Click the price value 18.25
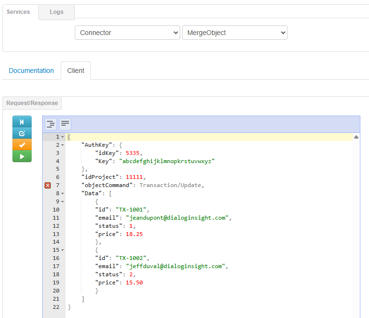Viewport: 369px width, 318px height. click(x=134, y=234)
